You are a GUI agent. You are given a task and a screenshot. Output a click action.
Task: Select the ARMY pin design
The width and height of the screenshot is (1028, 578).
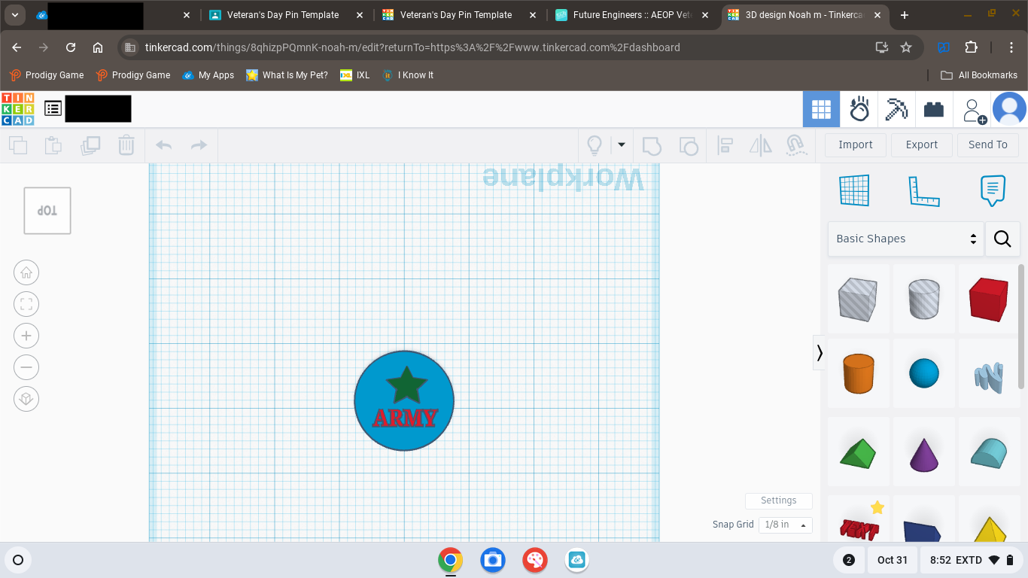[x=404, y=400]
